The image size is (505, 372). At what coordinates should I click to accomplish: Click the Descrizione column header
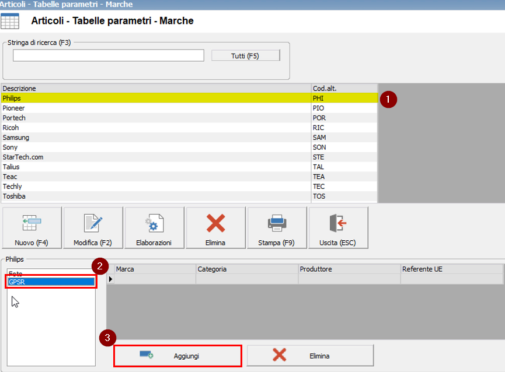click(x=156, y=89)
